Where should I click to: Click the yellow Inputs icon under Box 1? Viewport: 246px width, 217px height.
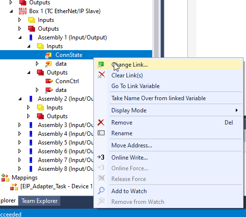point(32,20)
